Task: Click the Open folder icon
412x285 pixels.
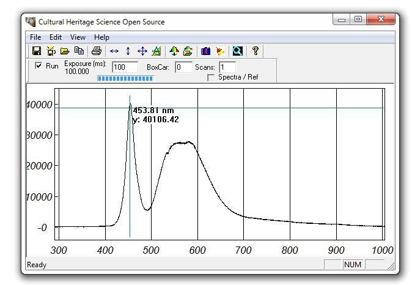Action: [65, 51]
